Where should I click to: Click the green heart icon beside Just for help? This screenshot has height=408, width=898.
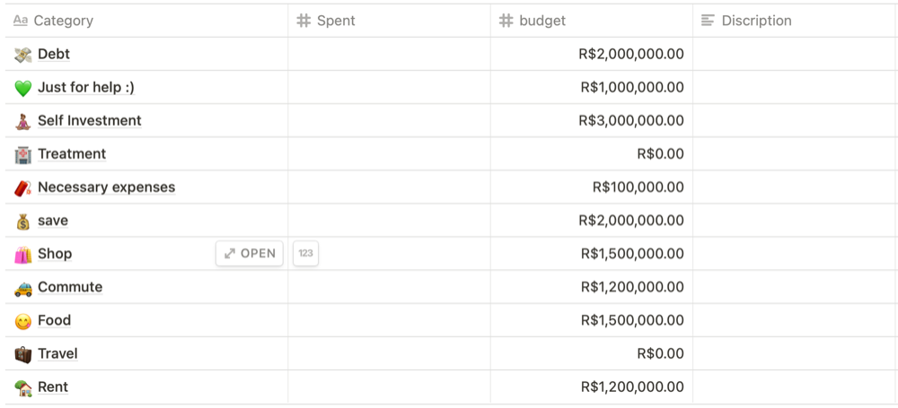[23, 88]
